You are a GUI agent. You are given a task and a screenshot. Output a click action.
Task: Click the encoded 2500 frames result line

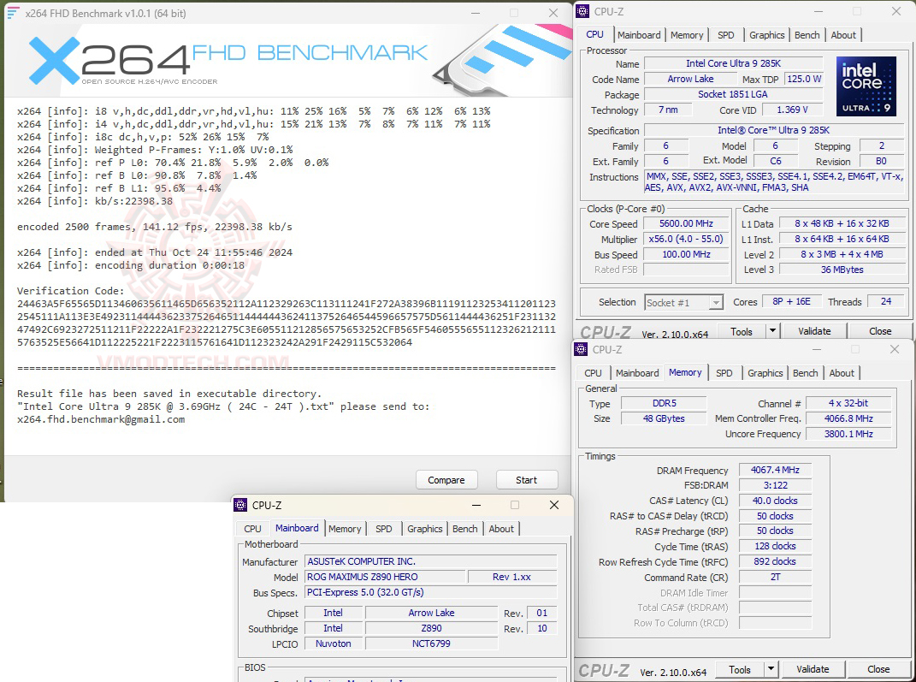pos(154,227)
